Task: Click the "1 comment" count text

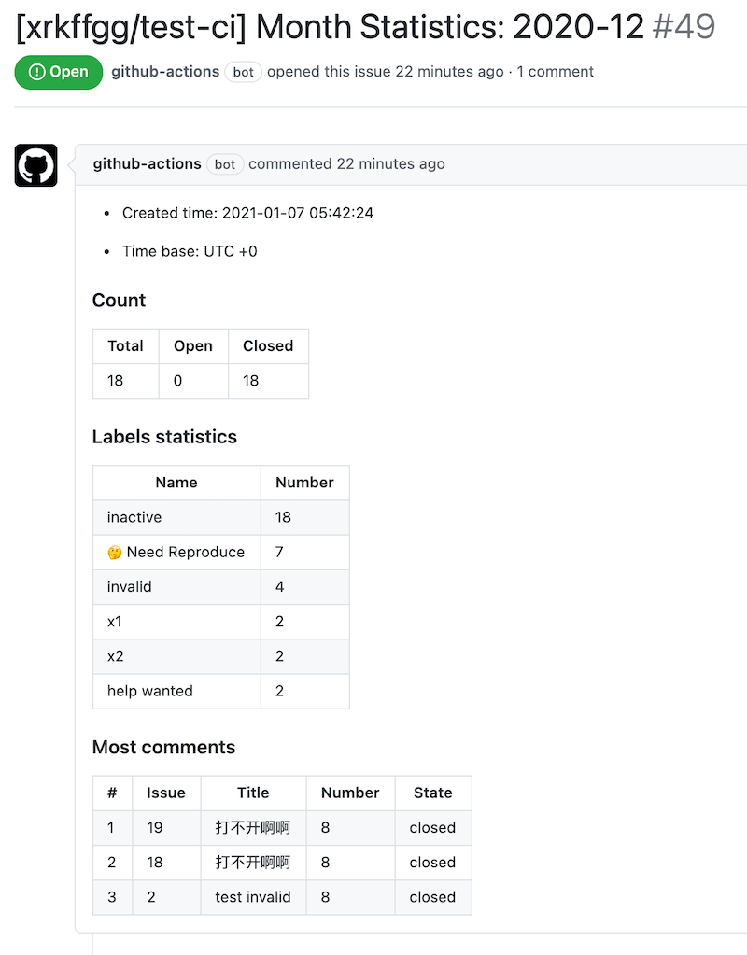Action: [556, 72]
